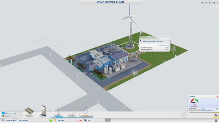Open the achievements trophy icon
Image resolution: width=219 pixels, height=123 pixels.
210,2
